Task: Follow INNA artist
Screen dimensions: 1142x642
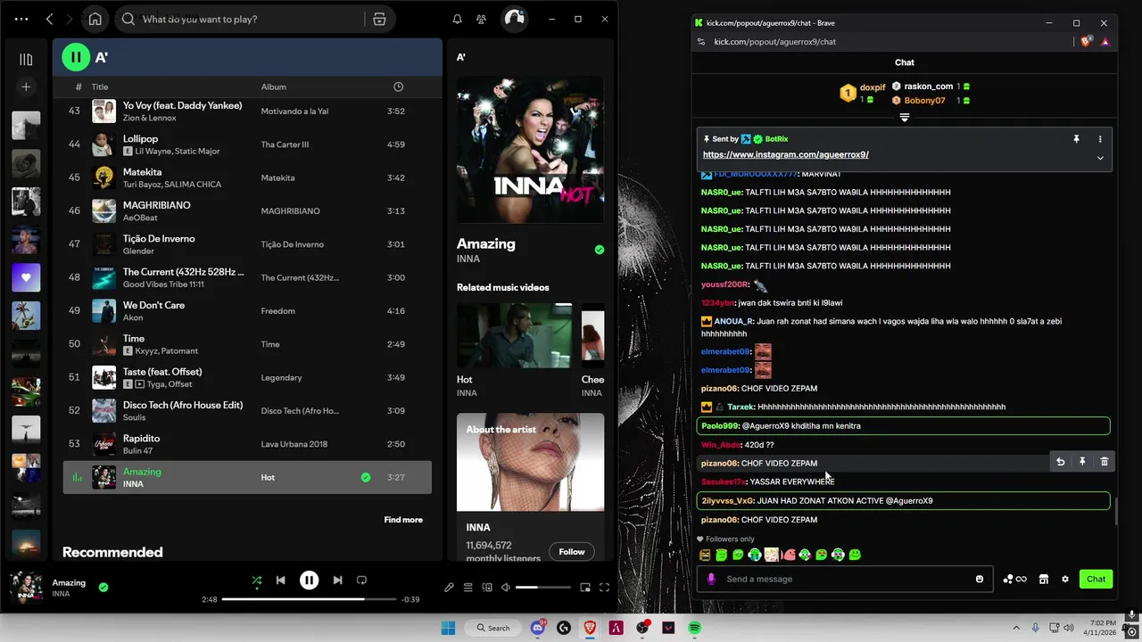Action: tap(572, 551)
